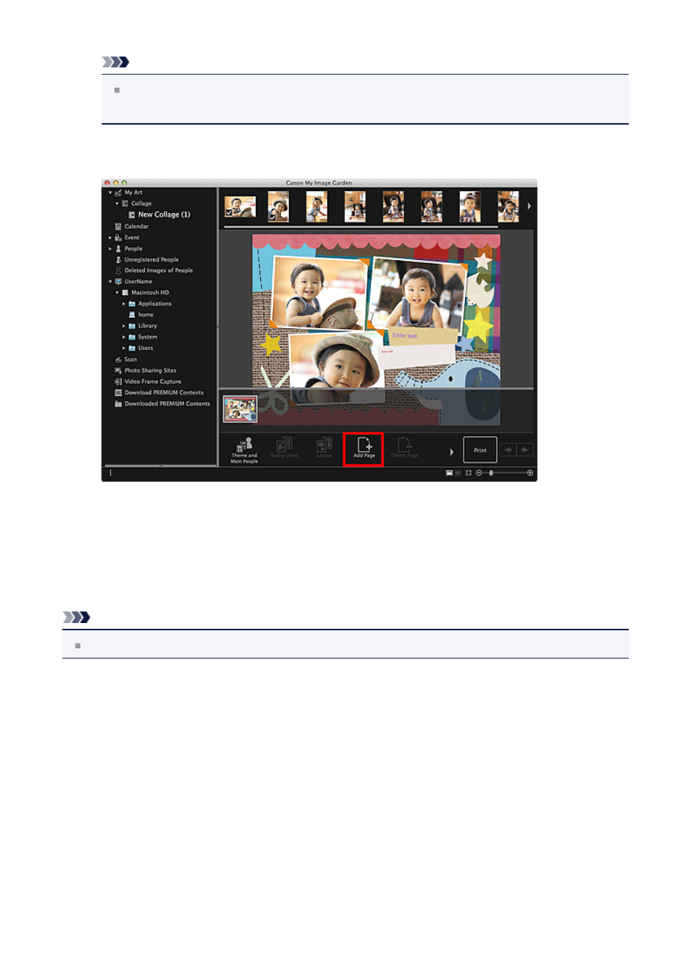This screenshot has width=691, height=978.
Task: Collapse the Collage tree node
Action: [x=117, y=204]
